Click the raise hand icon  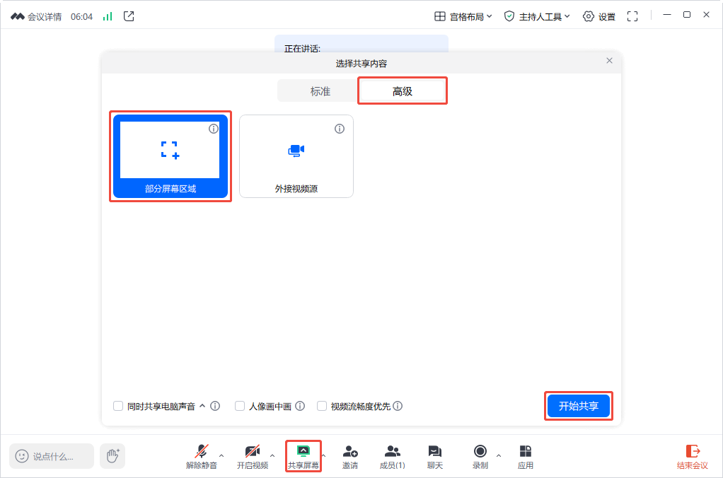coord(112,456)
